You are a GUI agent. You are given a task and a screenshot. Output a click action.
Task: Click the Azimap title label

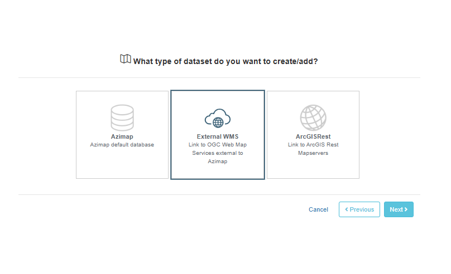point(122,136)
